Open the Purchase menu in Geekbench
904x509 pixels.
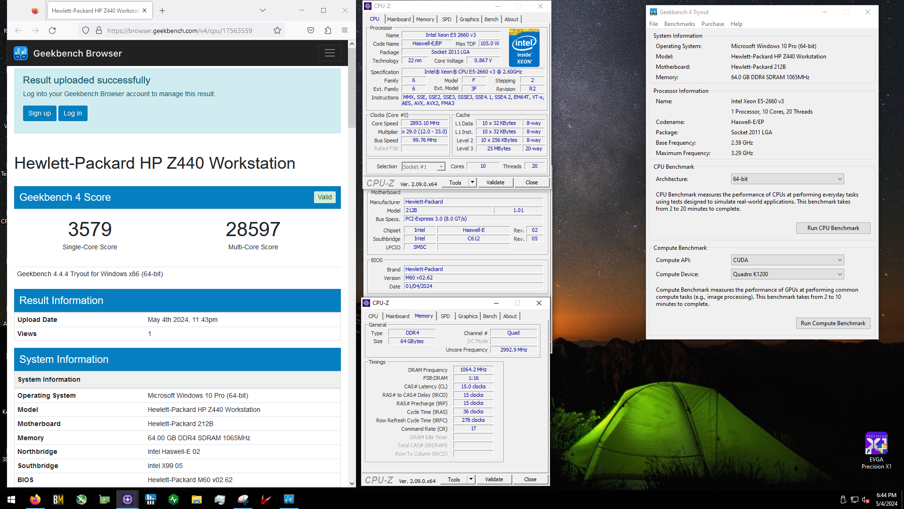(713, 24)
